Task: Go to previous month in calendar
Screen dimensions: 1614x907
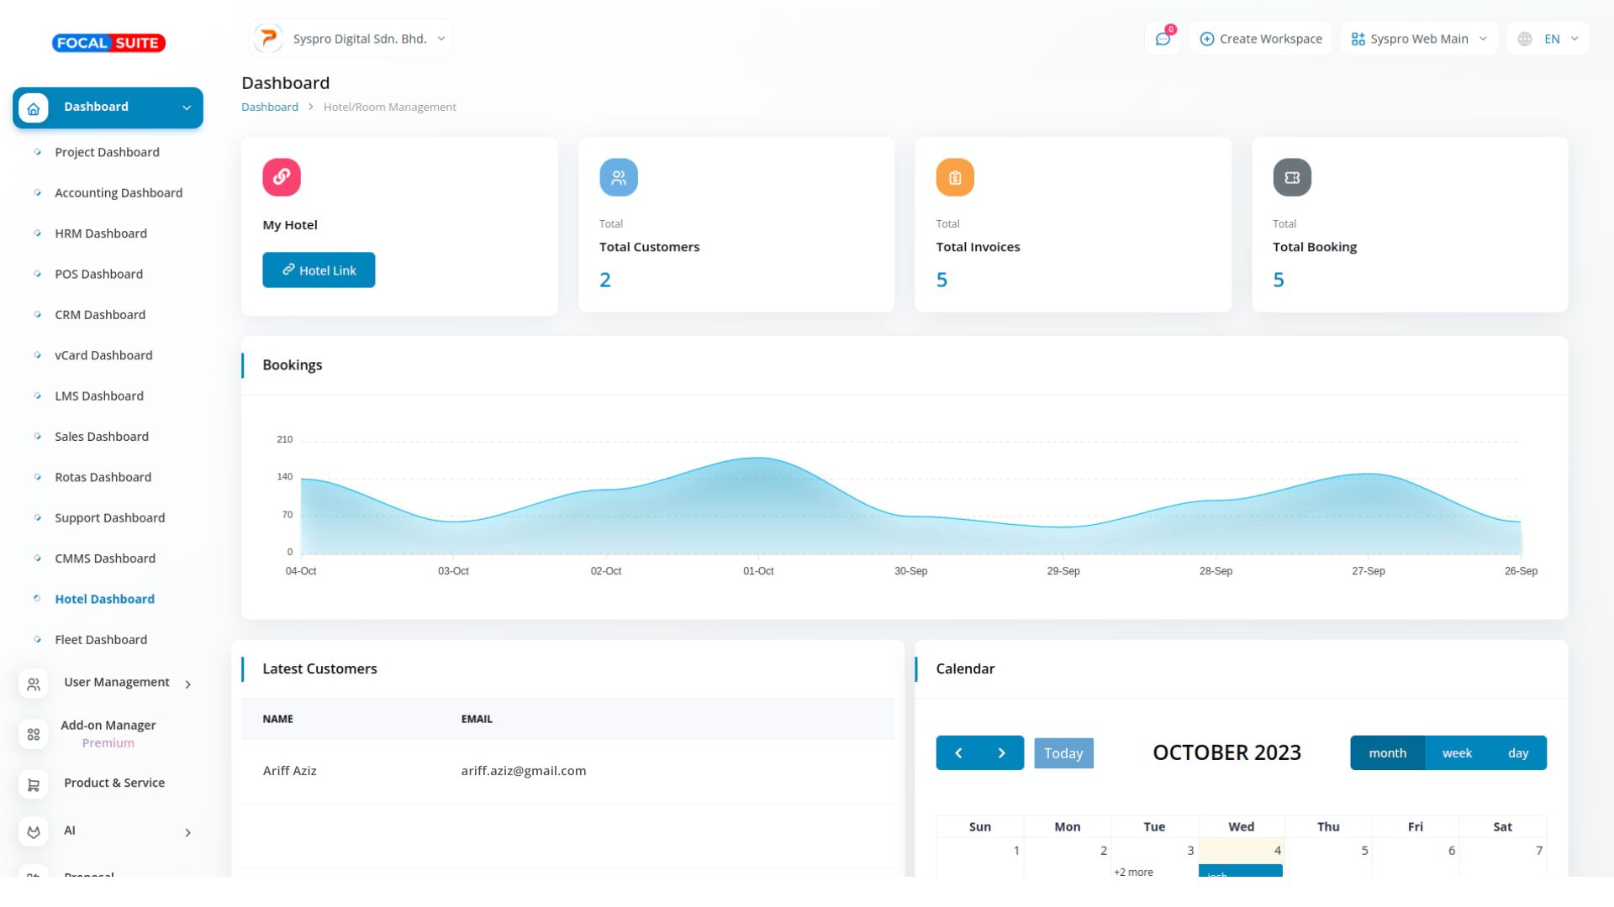Action: [x=958, y=753]
